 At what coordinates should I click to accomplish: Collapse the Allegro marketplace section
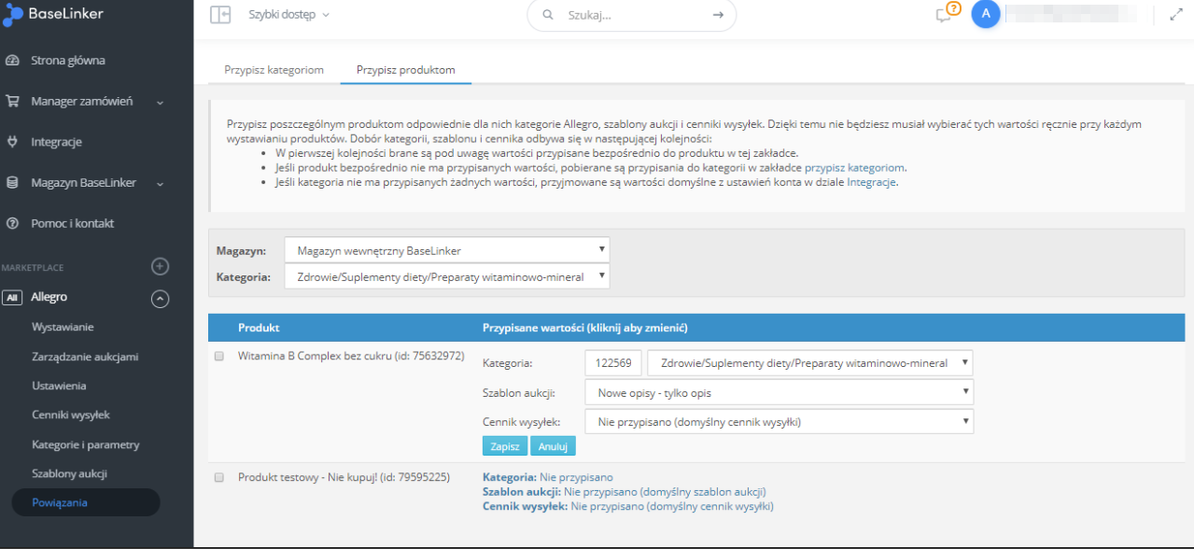(161, 298)
